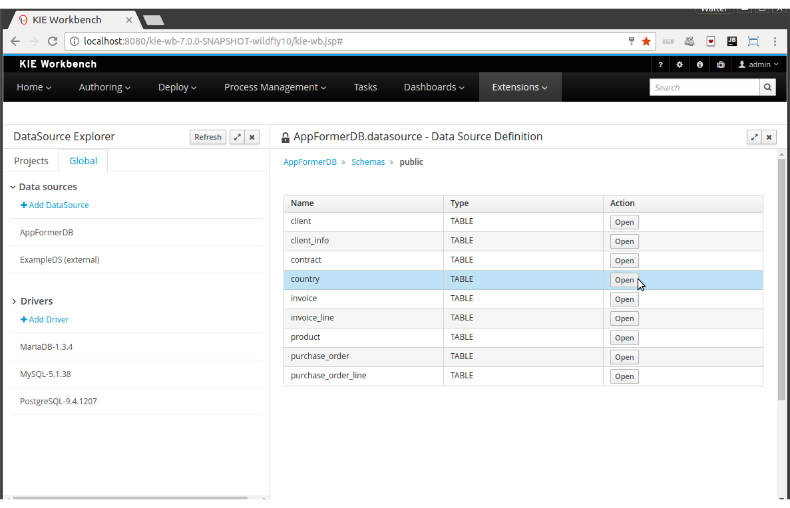Open the invoice table
Screen dimensions: 790x508
pyautogui.click(x=624, y=299)
